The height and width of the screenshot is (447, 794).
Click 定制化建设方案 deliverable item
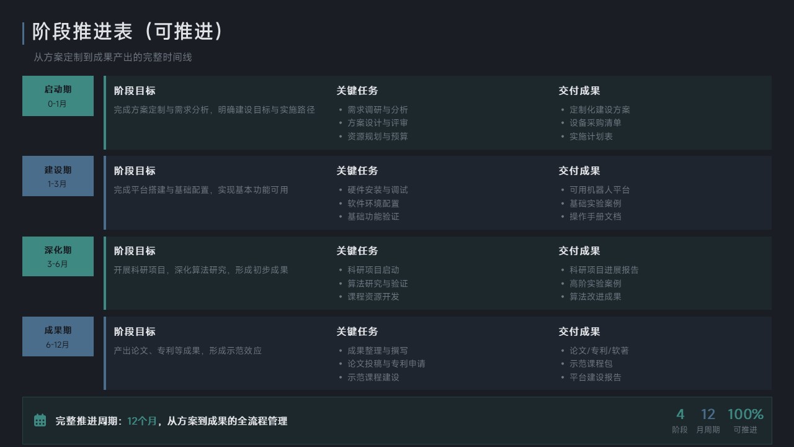pos(599,109)
